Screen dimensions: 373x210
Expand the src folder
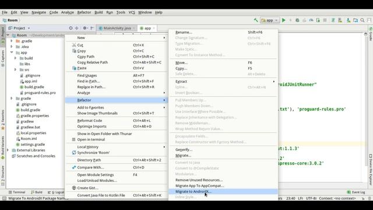(16, 69)
